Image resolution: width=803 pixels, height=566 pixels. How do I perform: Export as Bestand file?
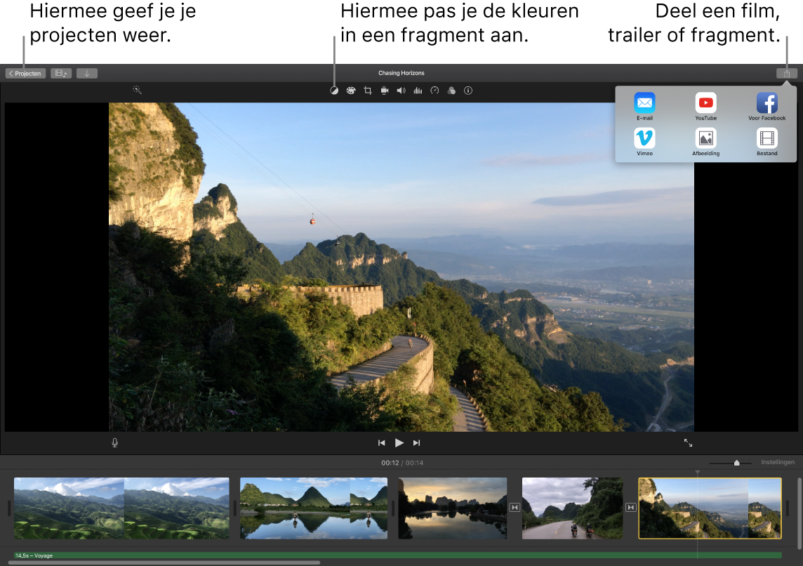point(766,142)
